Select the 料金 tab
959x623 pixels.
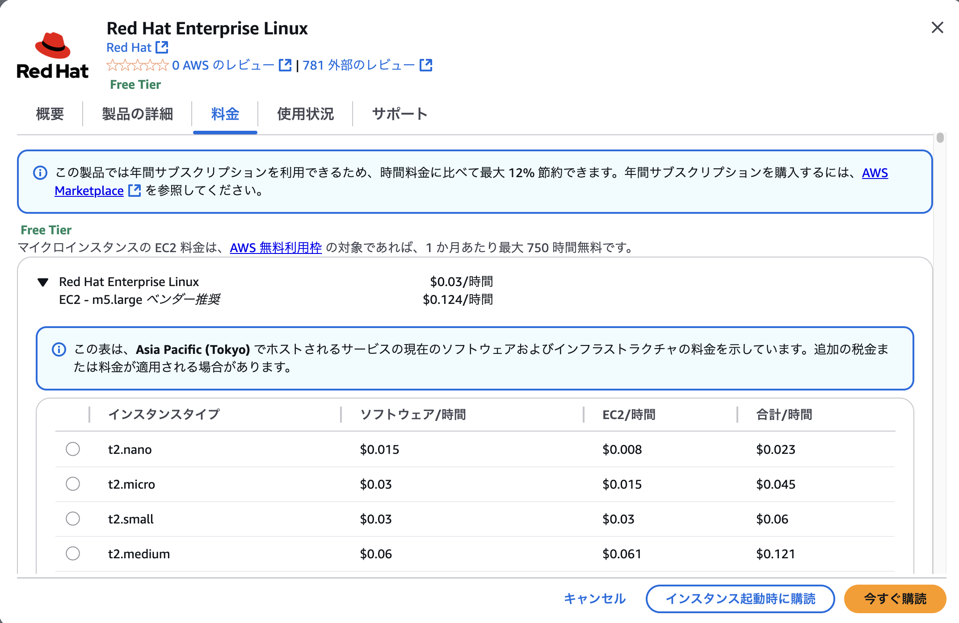tap(225, 114)
